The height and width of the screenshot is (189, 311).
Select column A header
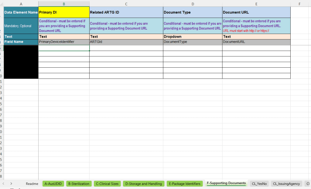coord(21,4)
